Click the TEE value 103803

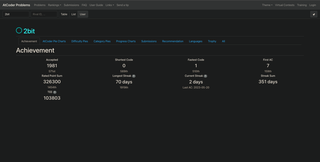point(52,98)
